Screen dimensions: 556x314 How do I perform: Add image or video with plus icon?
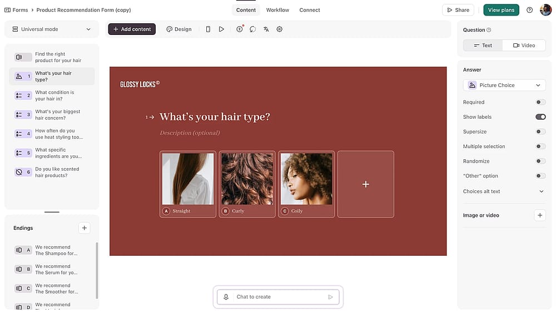[540, 215]
